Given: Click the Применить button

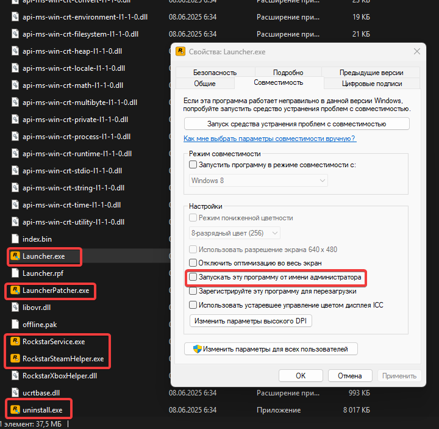Looking at the screenshot, I should click(399, 375).
